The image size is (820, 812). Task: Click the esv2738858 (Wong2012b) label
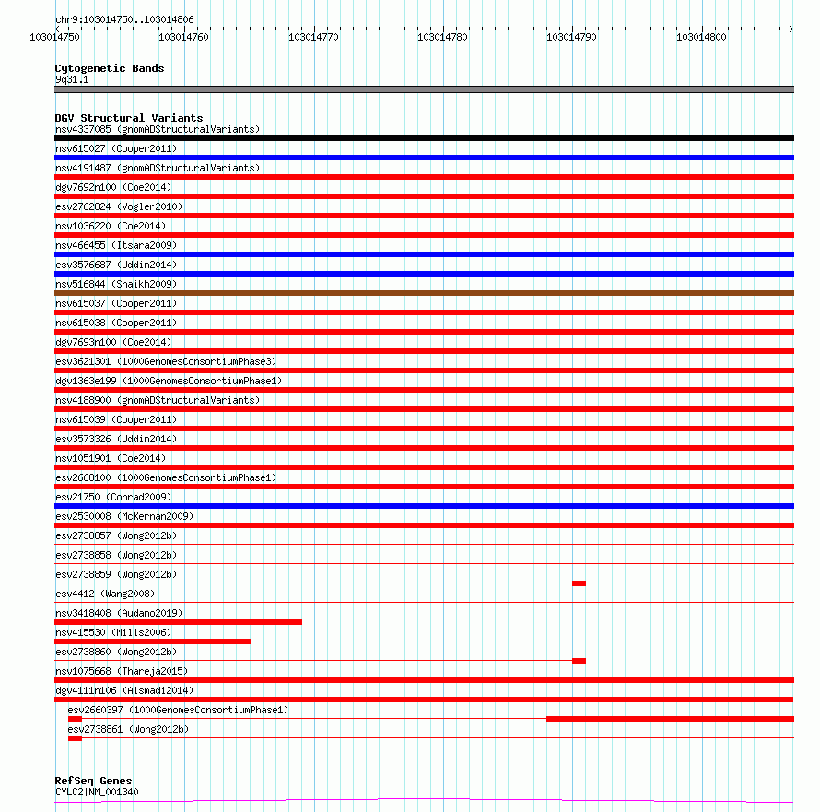[x=116, y=555]
